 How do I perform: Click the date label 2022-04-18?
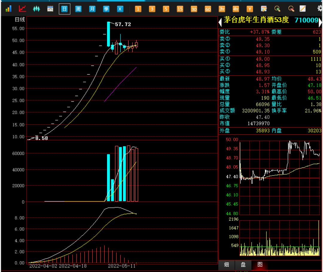(73, 266)
